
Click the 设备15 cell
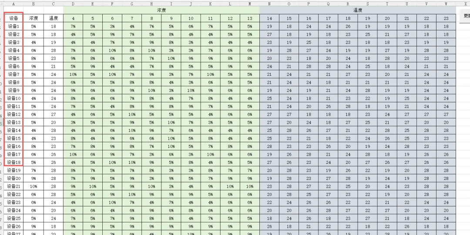[x=13, y=138]
